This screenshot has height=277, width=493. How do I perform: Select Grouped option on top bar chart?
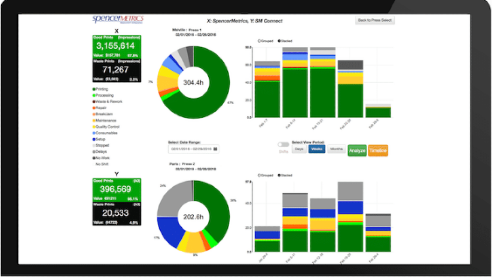259,40
